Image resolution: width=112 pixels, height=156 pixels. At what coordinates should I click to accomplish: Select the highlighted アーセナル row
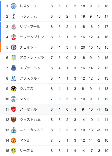click(56, 109)
